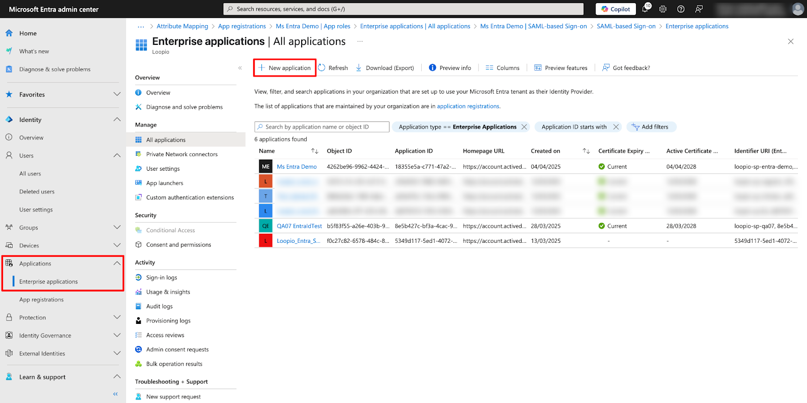Open the notifications bell icon
This screenshot has width=807, height=403.
[x=645, y=9]
